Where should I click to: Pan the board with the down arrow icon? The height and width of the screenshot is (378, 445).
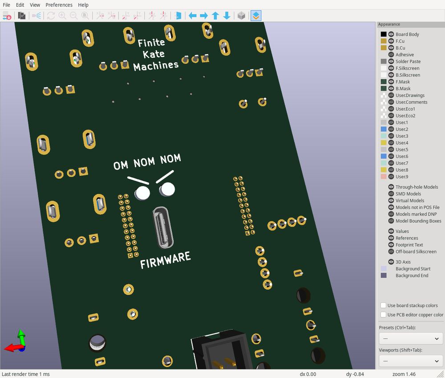click(x=227, y=16)
